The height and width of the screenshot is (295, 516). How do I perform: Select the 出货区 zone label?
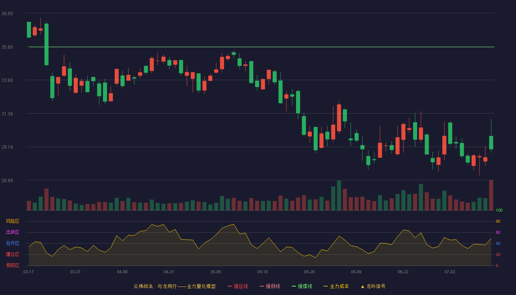[x=13, y=232]
